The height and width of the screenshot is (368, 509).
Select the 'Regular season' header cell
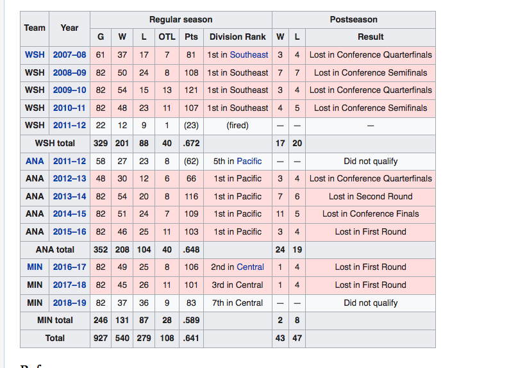[x=181, y=20]
